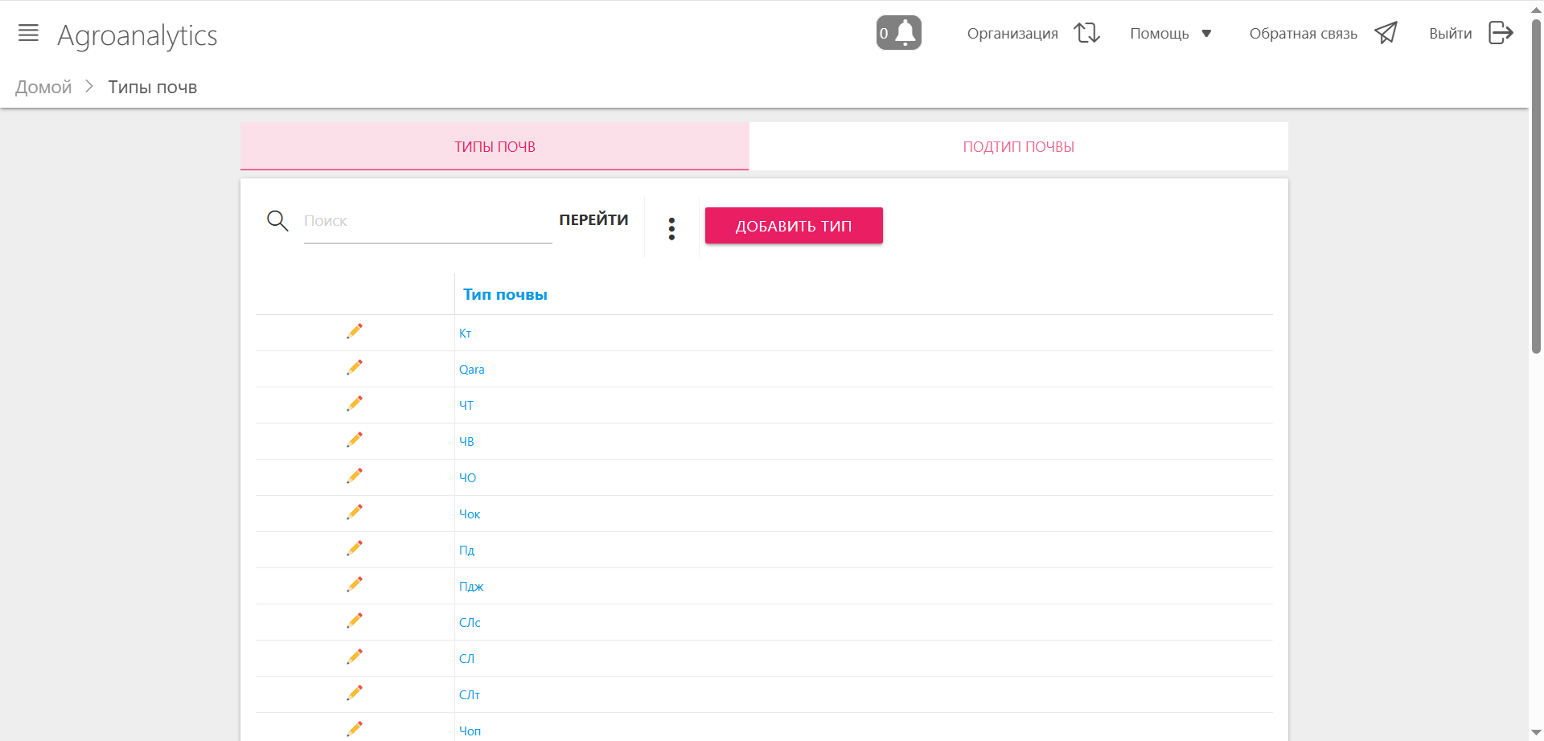The height and width of the screenshot is (741, 1544).
Task: Click the feedback paper plane icon
Action: coord(1386,33)
